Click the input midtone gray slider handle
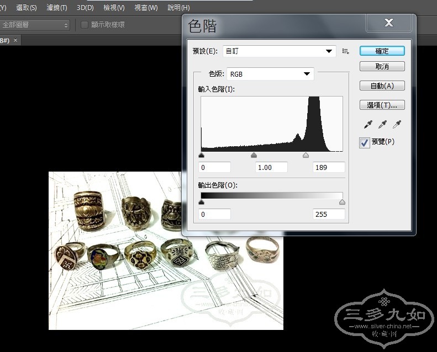The height and width of the screenshot is (352, 437). click(x=254, y=156)
